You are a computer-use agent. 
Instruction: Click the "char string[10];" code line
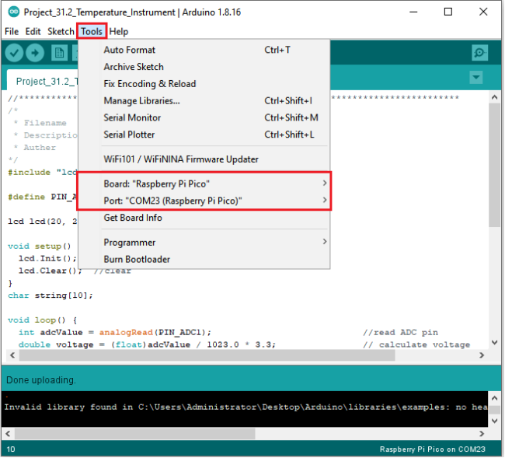(x=50, y=295)
